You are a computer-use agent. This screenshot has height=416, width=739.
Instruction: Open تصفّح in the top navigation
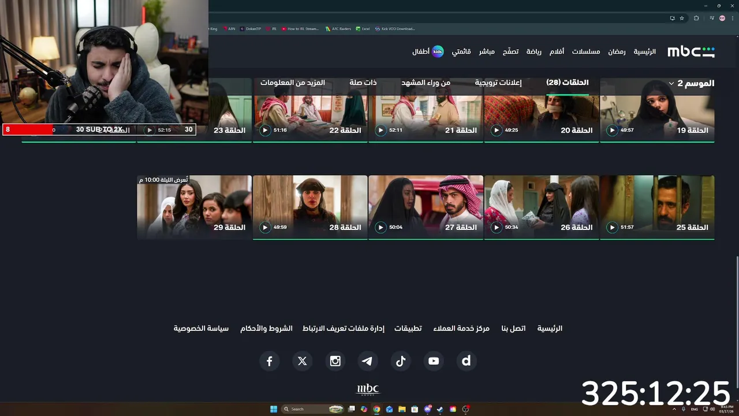point(510,52)
